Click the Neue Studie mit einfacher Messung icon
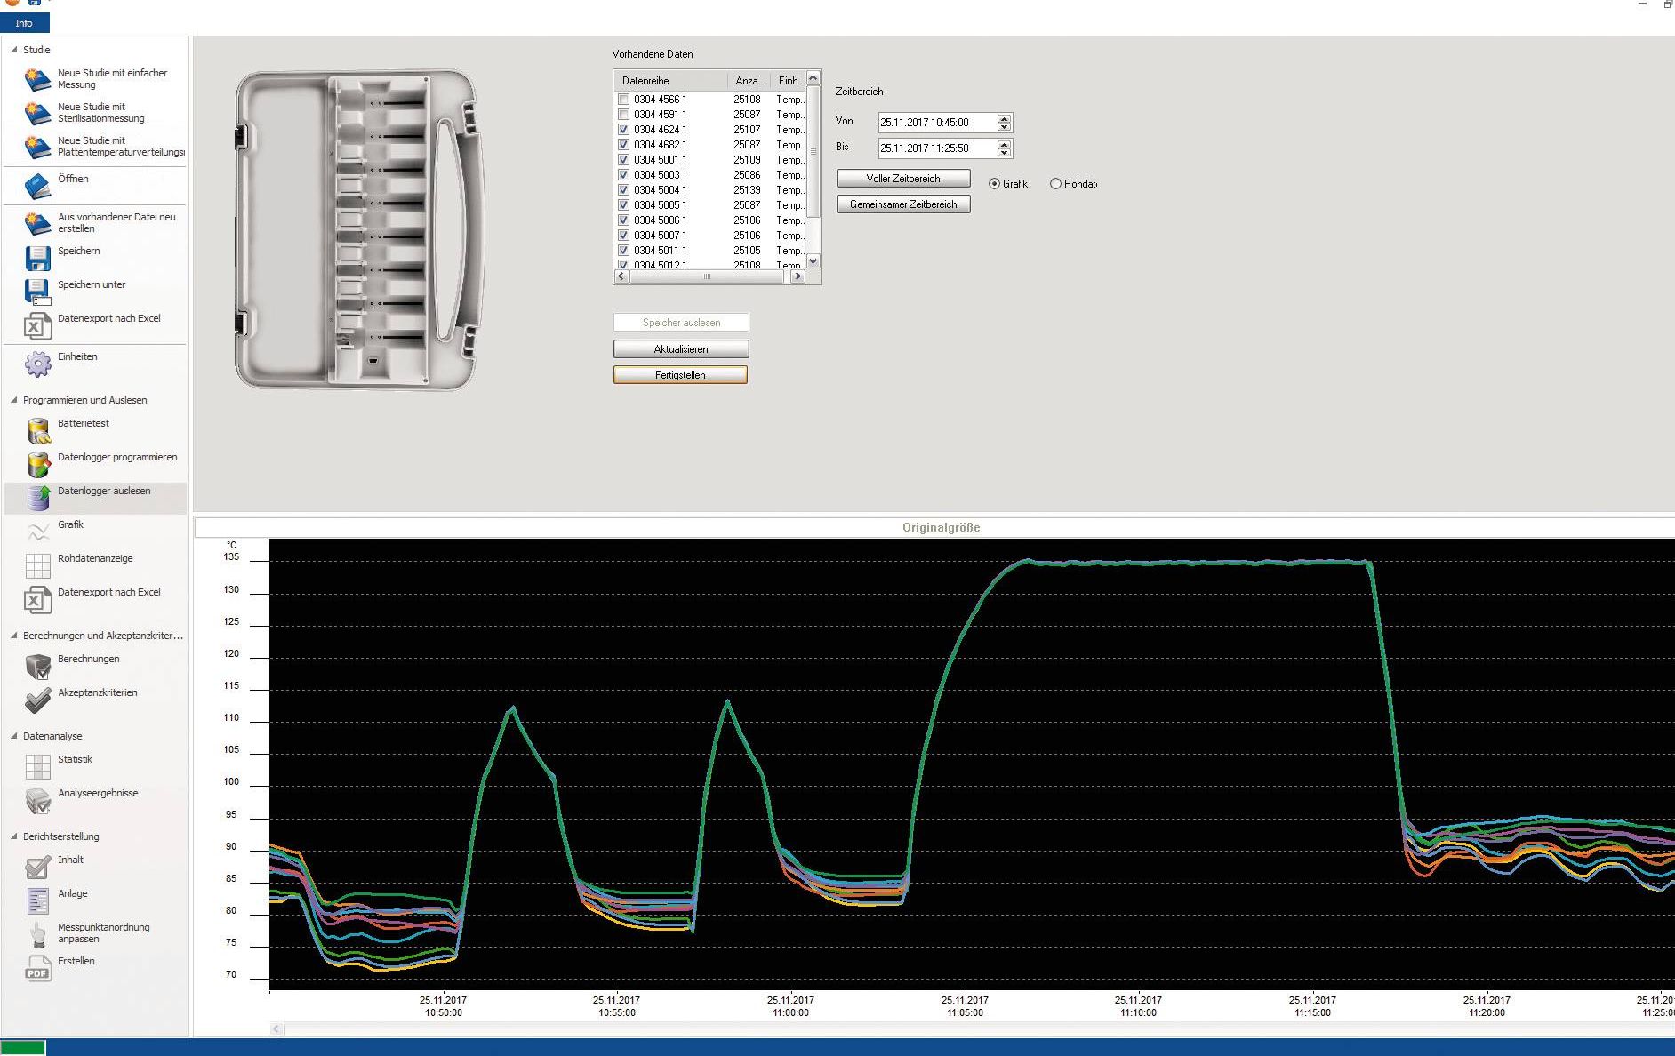Screen dimensions: 1675x1056 pyautogui.click(x=37, y=79)
